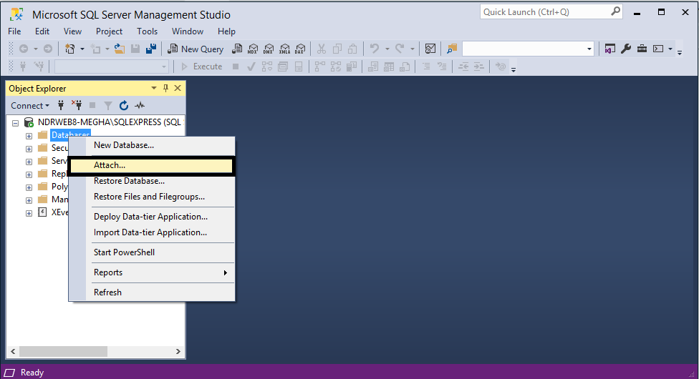Click the Object Explorer horizontal scrollbar thumb
The width and height of the screenshot is (699, 379).
click(63, 351)
